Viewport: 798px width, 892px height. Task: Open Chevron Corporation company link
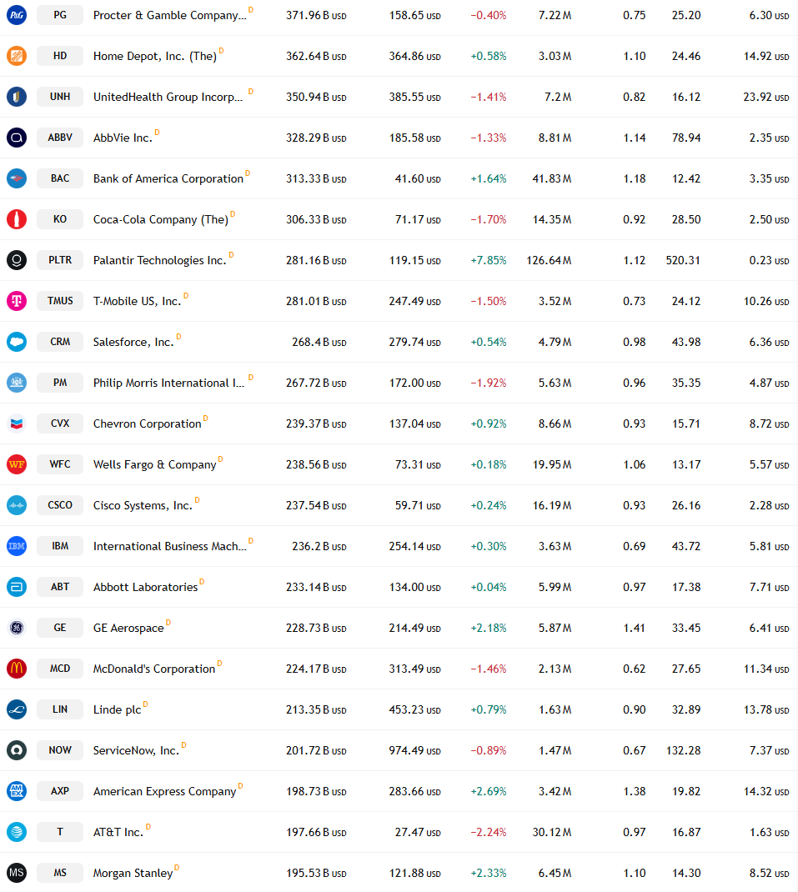147,423
